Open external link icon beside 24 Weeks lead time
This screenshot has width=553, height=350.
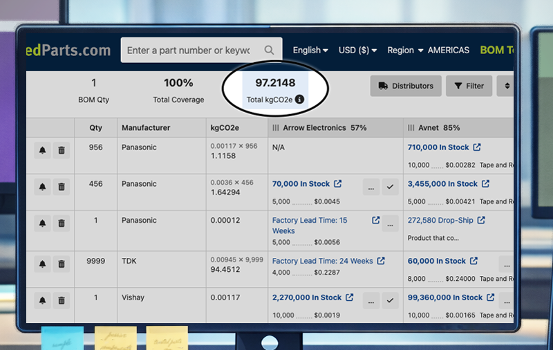(381, 261)
